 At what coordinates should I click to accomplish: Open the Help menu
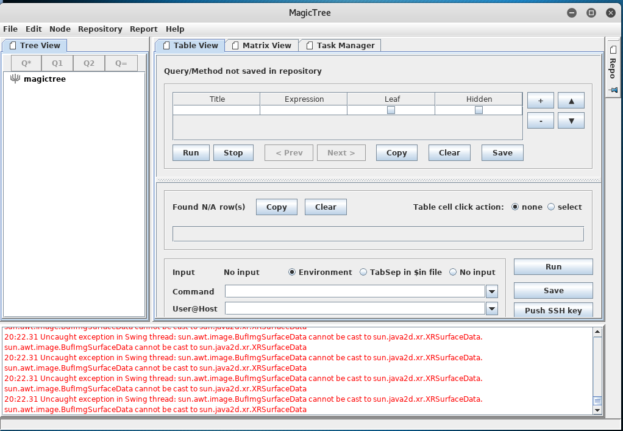tap(175, 29)
